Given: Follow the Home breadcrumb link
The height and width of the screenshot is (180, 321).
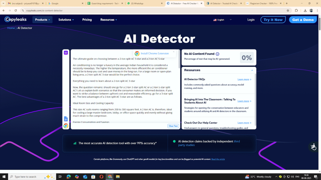Looking at the screenshot, I should (x=11, y=28).
